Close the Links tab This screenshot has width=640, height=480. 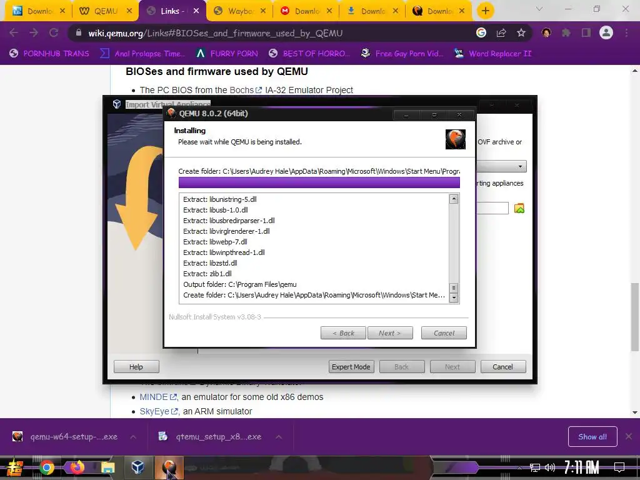pyautogui.click(x=196, y=11)
